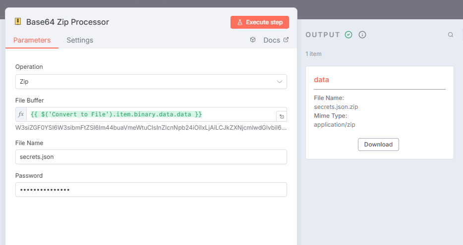
Task: Click the 'Mime Type:' label in output
Action: 331,116
